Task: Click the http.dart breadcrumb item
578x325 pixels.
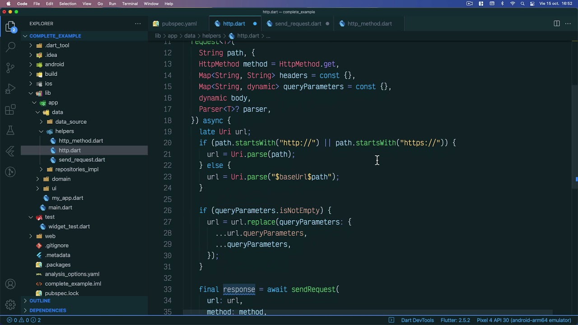Action: pyautogui.click(x=244, y=36)
